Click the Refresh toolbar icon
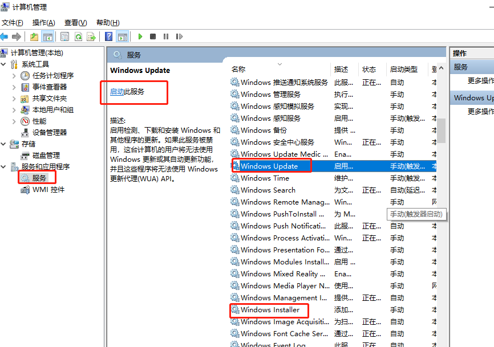This screenshot has width=494, height=347. (x=78, y=36)
